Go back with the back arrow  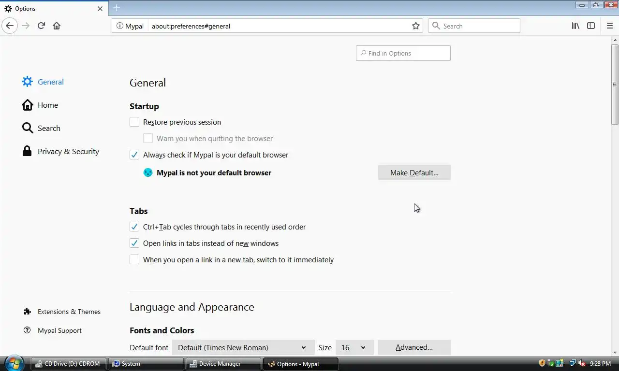pyautogui.click(x=10, y=26)
